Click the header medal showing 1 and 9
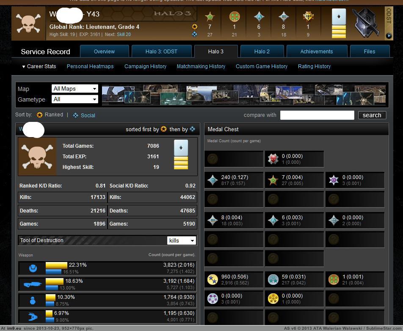 point(308,17)
